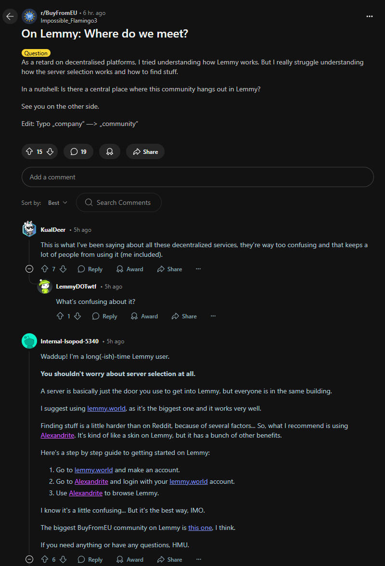This screenshot has width=385, height=566.
Task: Share the post
Action: 145,151
